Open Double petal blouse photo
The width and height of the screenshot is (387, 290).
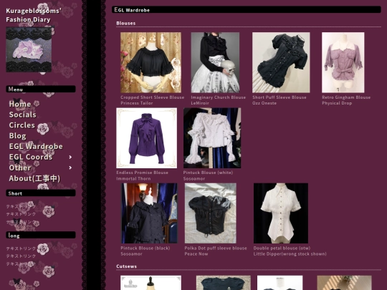tap(281, 213)
